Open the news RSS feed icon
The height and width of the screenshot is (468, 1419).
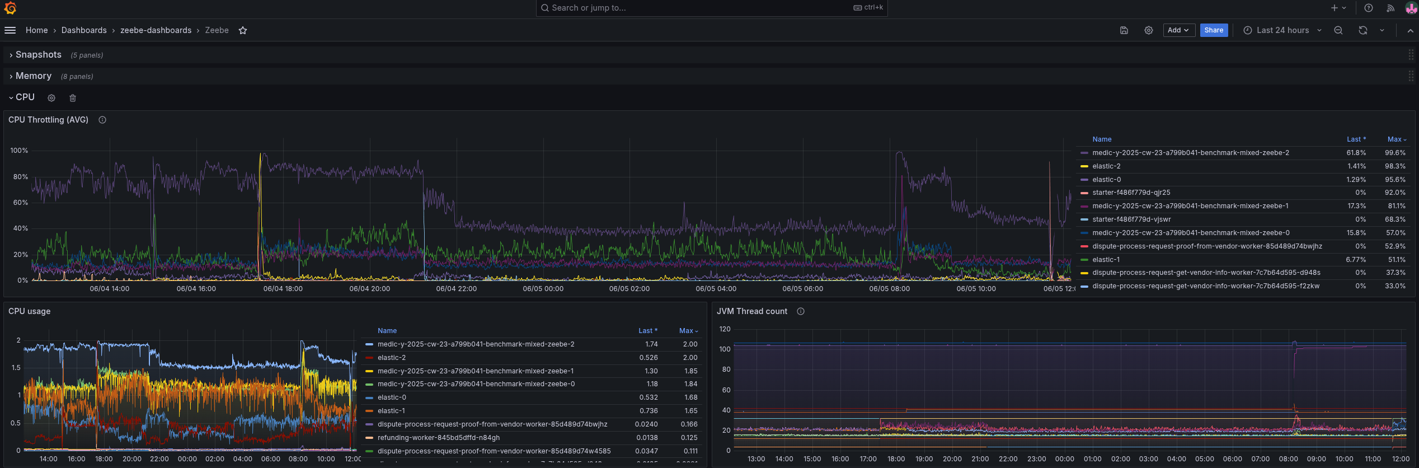point(1390,8)
